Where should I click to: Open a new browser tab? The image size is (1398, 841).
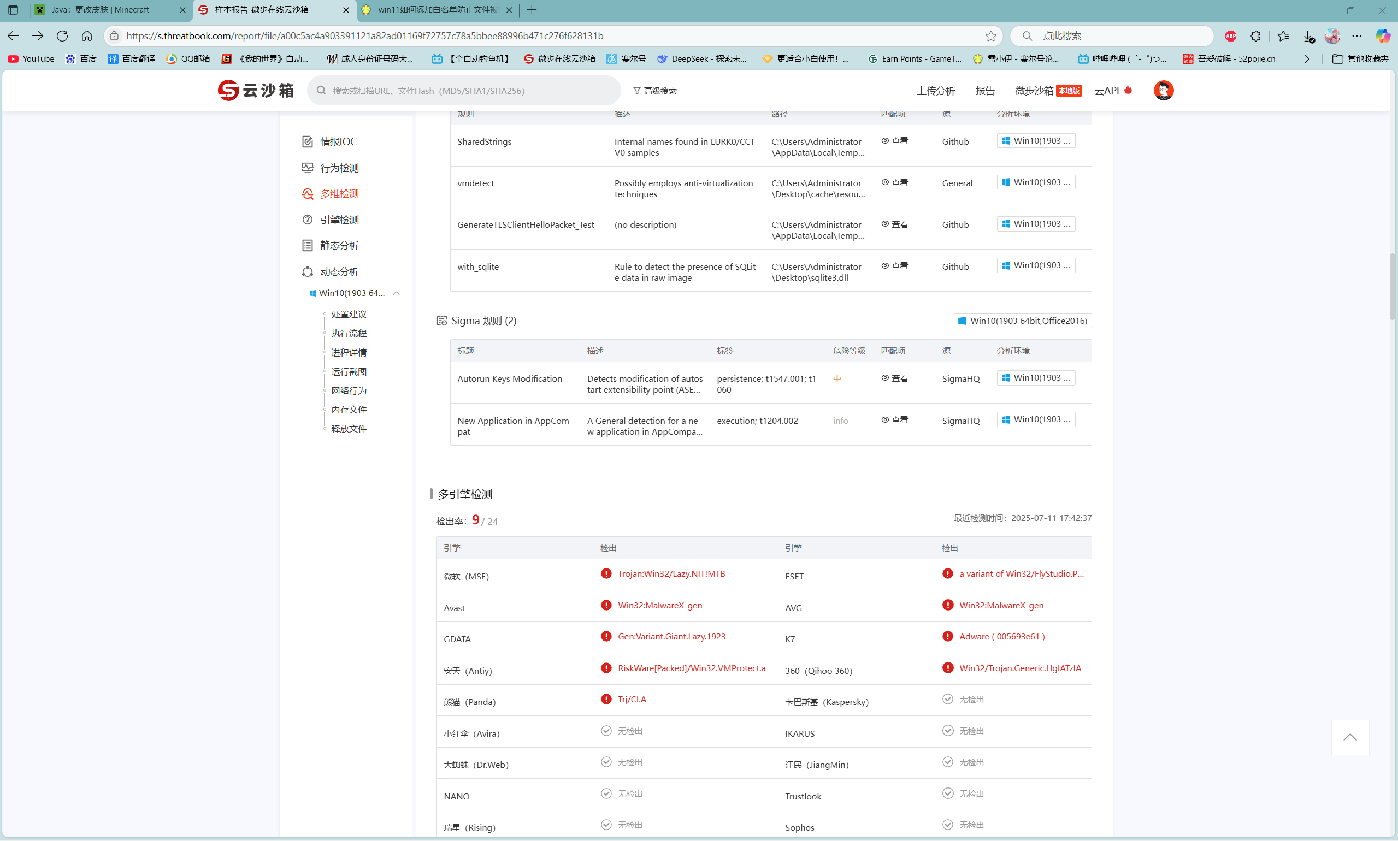(531, 10)
